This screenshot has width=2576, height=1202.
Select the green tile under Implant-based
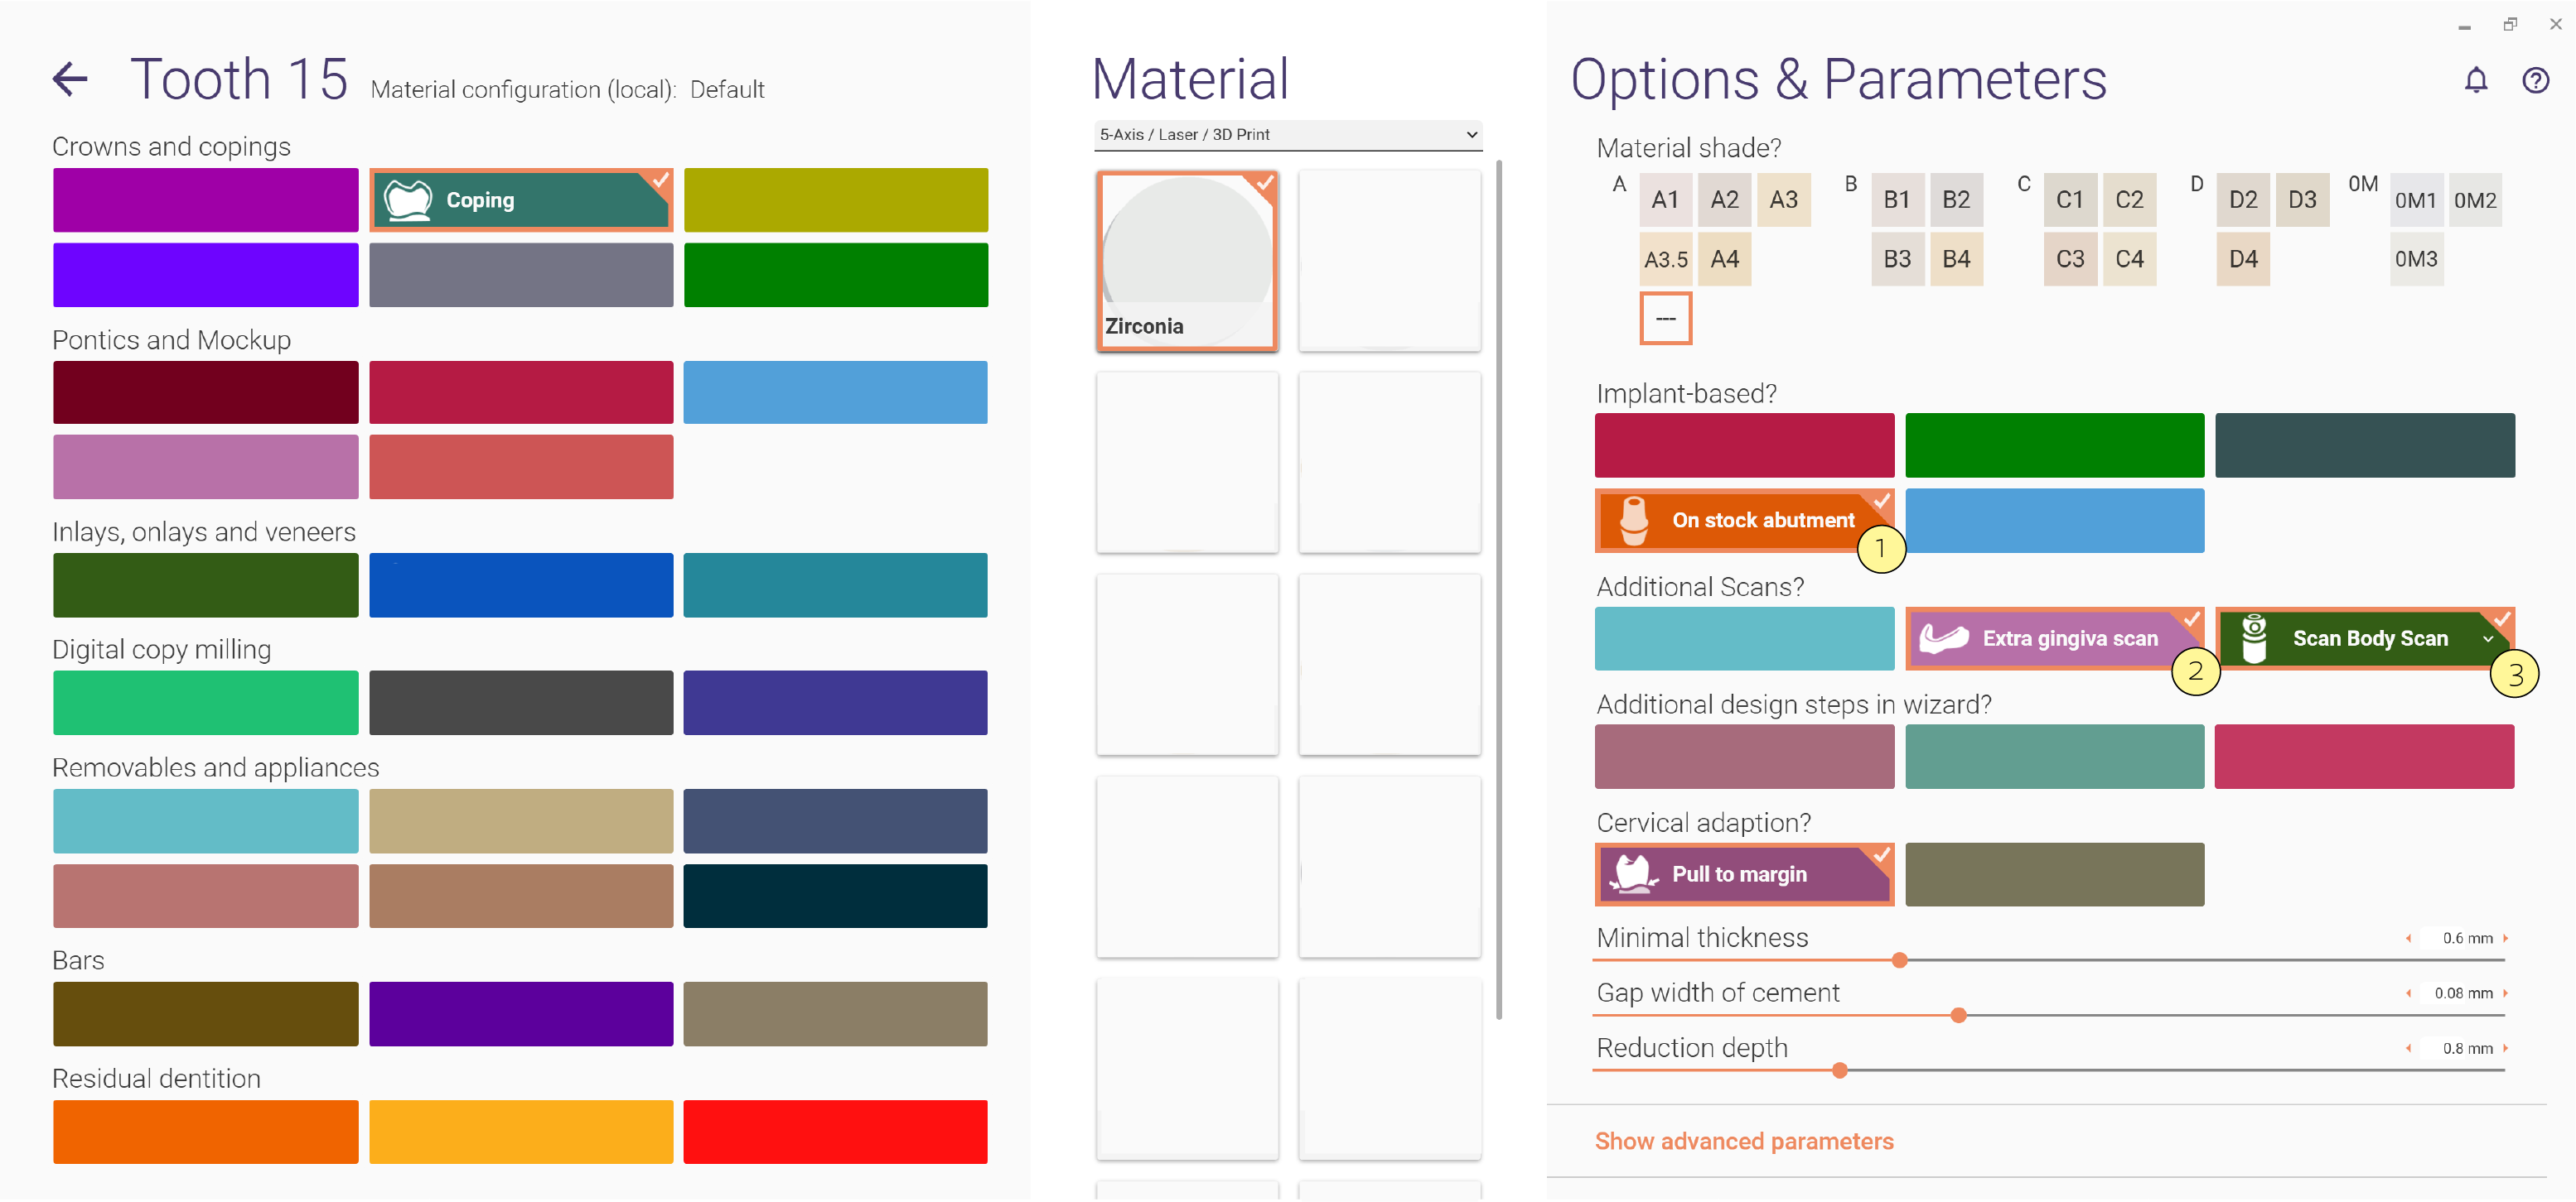point(2054,445)
